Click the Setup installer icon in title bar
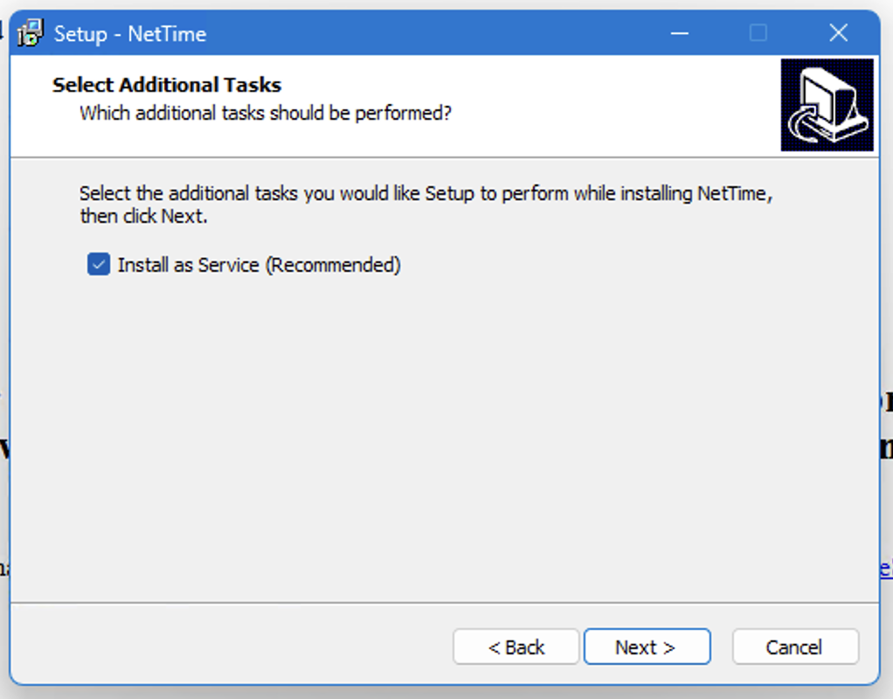The width and height of the screenshot is (893, 699). [31, 33]
